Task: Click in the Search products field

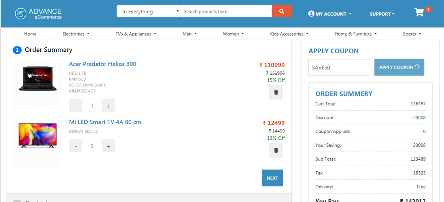Action: [x=226, y=11]
